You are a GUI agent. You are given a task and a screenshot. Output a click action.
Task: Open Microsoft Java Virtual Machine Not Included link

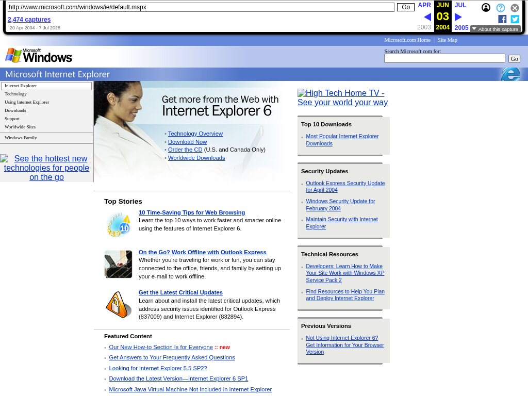190,390
